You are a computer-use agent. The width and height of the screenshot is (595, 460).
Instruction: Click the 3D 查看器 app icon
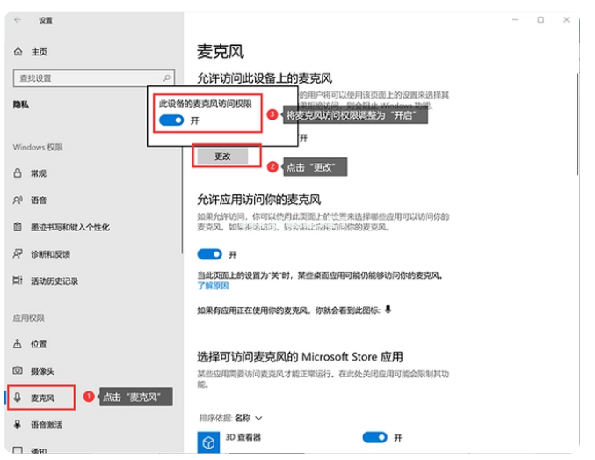208,441
